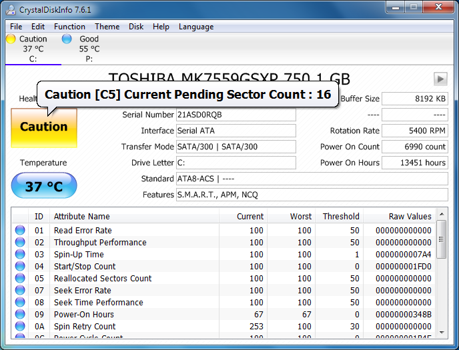Click raw value 000000001FD0 for Start/Stop Count
Viewport: 459px width, 350px height.
point(404,267)
